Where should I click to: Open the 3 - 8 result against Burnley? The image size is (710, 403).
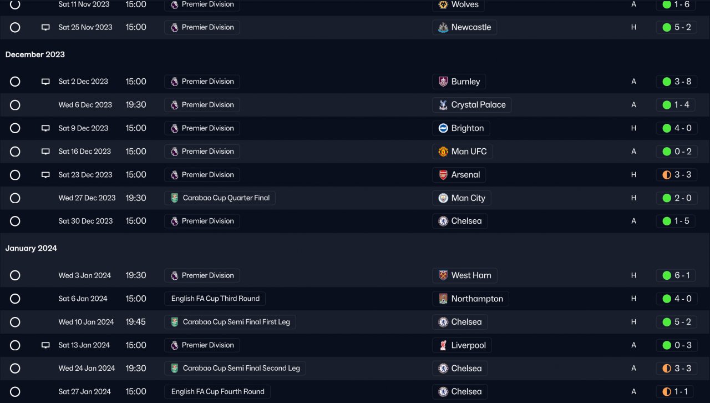(x=677, y=82)
